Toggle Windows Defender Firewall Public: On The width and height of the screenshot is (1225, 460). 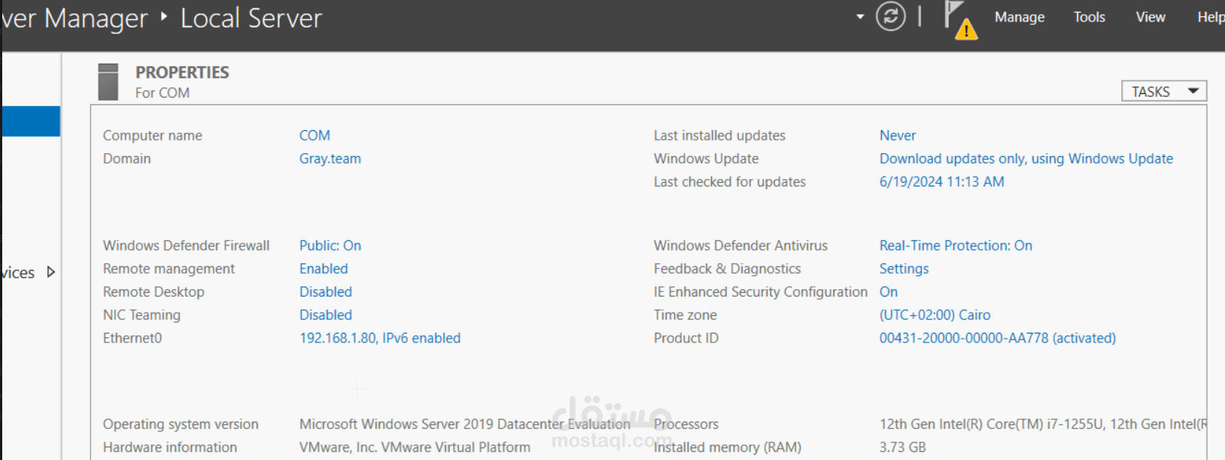click(330, 246)
